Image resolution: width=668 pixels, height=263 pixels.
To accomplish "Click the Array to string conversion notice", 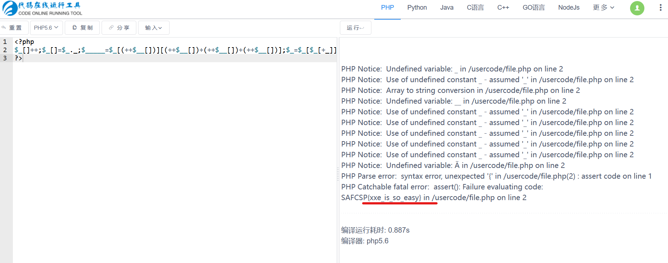I will click(x=460, y=90).
